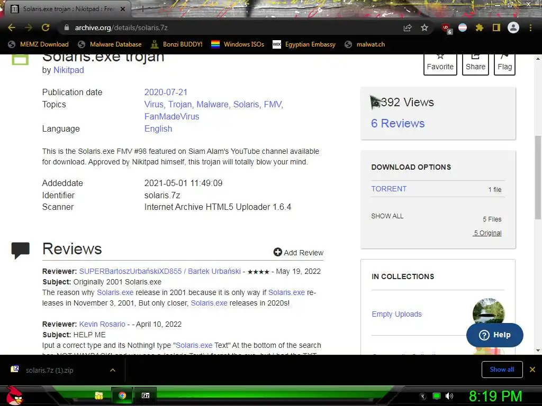The width and height of the screenshot is (542, 406).
Task: Open the Help chat button
Action: tap(495, 335)
